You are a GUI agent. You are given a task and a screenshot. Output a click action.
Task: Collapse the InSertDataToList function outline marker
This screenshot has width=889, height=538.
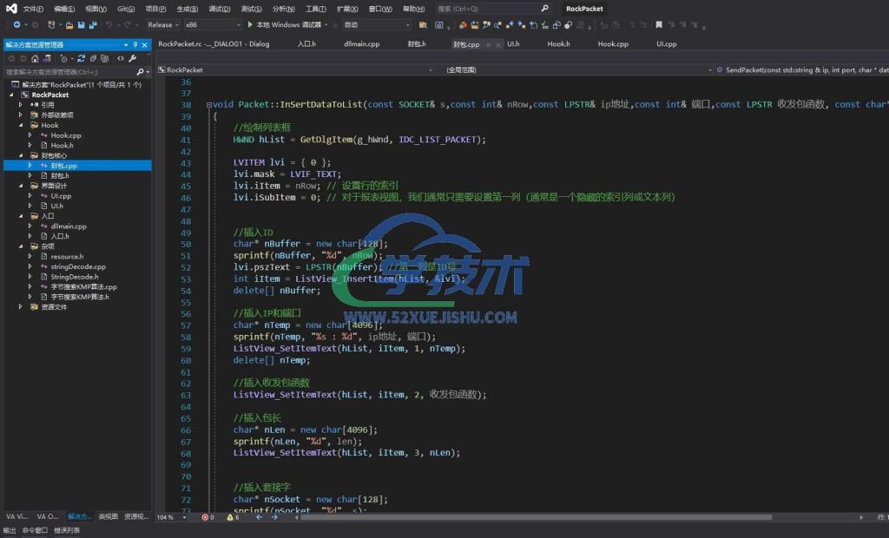pyautogui.click(x=209, y=105)
